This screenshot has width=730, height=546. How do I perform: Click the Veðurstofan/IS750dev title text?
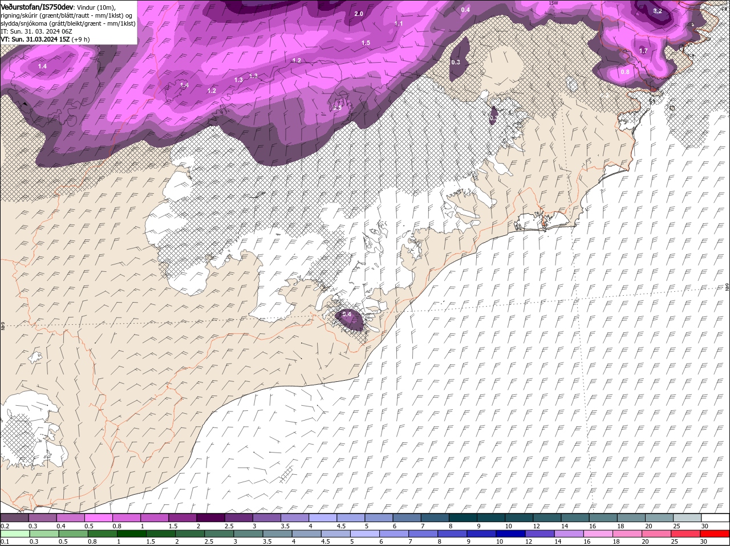(x=37, y=6)
